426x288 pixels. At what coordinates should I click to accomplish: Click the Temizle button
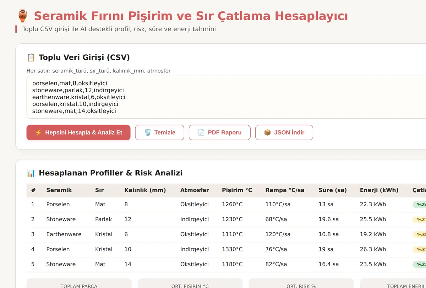[x=160, y=132]
